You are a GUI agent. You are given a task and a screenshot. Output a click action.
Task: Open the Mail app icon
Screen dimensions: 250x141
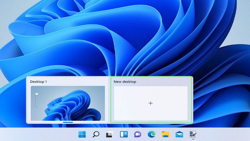pos(179,134)
